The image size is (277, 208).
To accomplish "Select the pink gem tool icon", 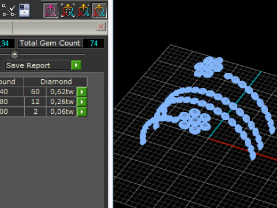I will [x=51, y=10].
